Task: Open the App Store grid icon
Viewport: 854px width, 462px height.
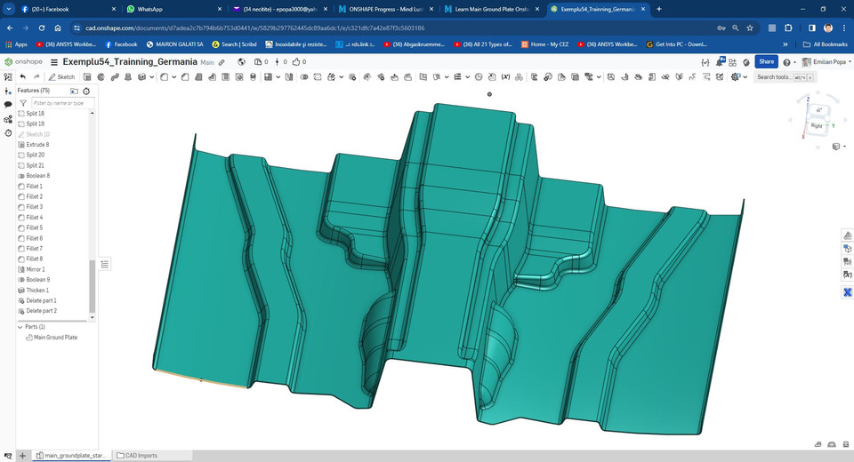Action: pyautogui.click(x=732, y=62)
